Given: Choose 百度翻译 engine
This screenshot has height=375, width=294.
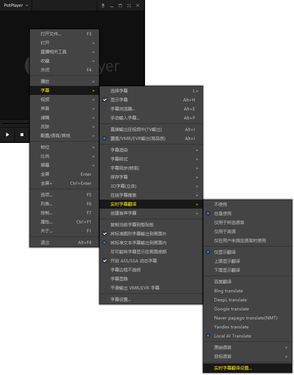Looking at the screenshot, I should 248,282.
